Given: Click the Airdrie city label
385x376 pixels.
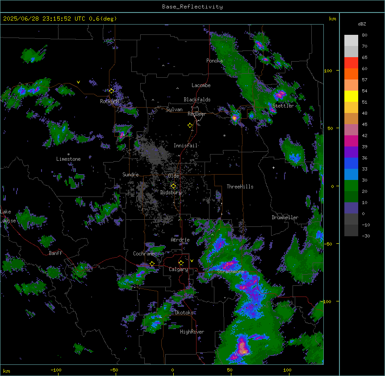Looking at the screenshot, I should coord(180,240).
